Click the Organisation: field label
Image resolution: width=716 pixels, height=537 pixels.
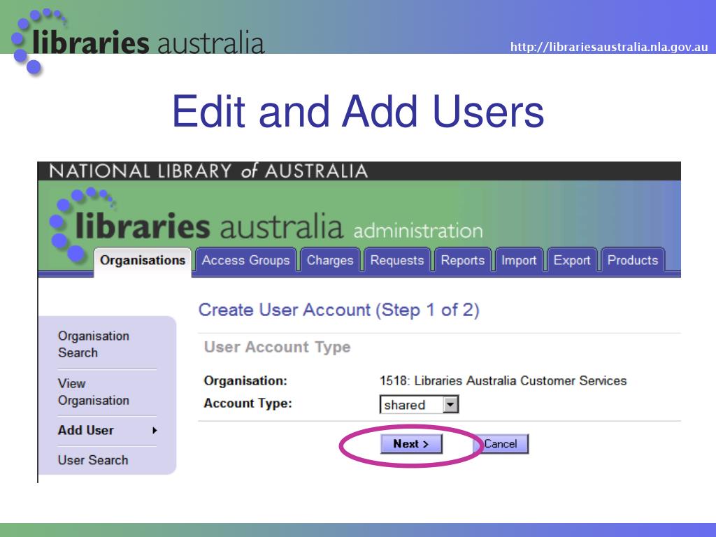click(x=245, y=381)
